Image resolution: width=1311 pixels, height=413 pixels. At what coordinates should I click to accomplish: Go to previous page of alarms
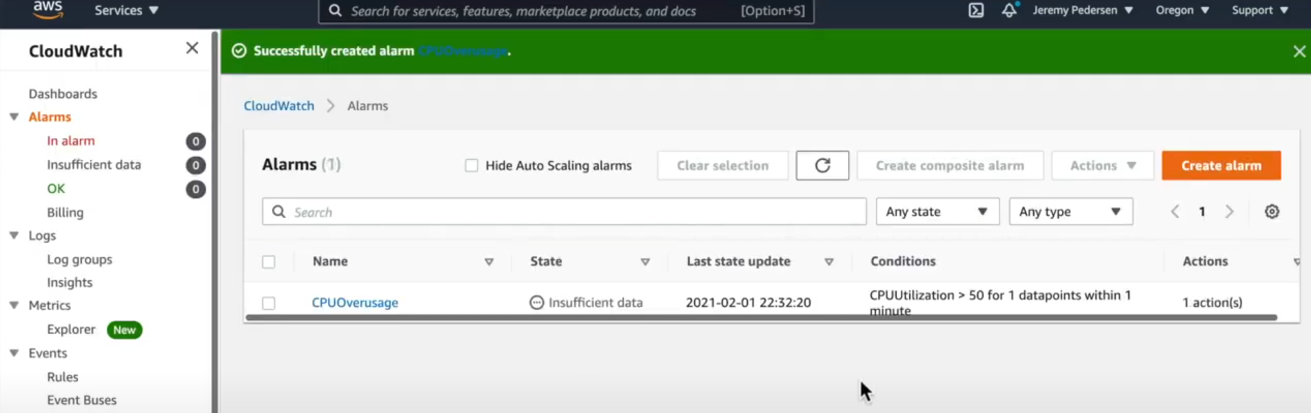(1175, 212)
